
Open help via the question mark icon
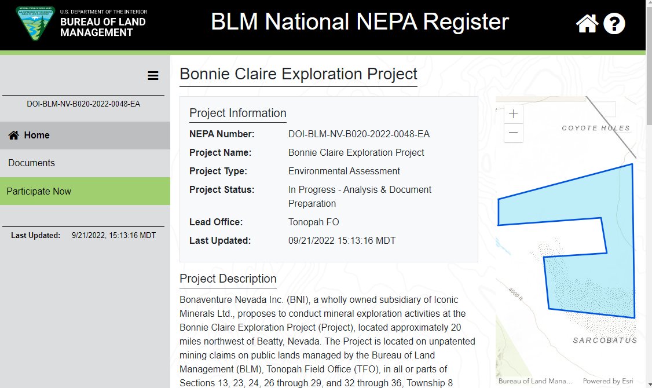coord(614,24)
